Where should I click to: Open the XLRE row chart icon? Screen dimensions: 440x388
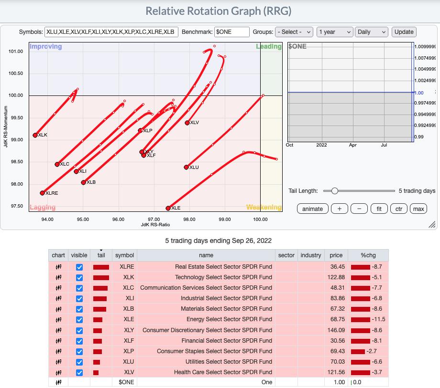[58, 267]
